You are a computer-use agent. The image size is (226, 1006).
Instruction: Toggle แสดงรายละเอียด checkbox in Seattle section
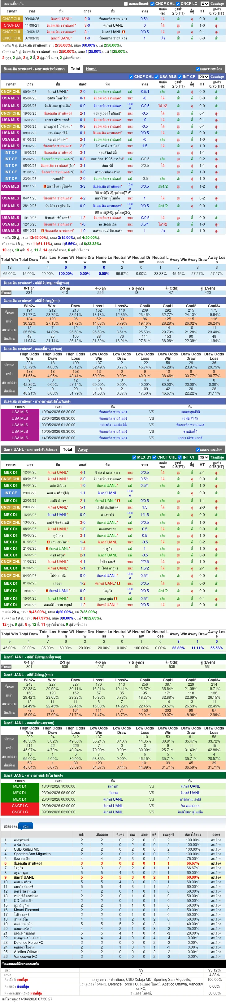pyautogui.click(x=198, y=69)
